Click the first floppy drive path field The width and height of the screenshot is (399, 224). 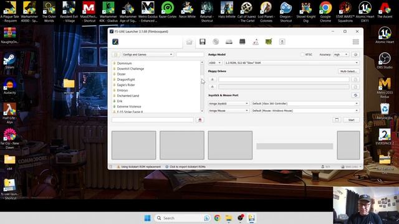[284, 80]
